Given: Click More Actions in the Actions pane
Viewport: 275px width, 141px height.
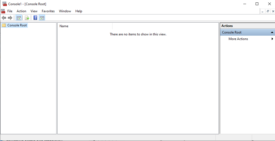Looking at the screenshot, I should coord(238,39).
